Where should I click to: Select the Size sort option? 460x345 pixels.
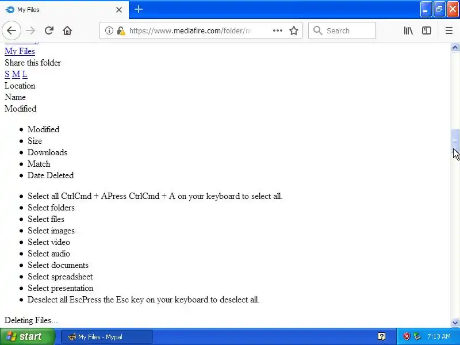34,141
